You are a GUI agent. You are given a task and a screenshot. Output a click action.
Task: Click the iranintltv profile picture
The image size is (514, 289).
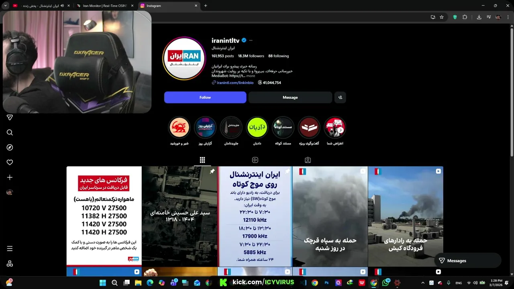click(184, 59)
